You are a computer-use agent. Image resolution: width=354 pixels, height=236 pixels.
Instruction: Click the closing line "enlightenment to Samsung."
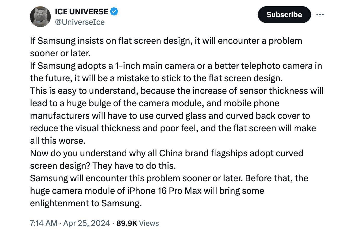(86, 203)
